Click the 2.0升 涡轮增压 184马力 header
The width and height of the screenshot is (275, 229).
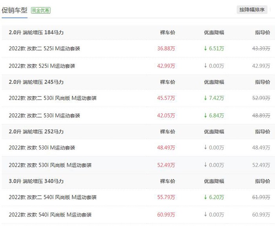[36, 33]
